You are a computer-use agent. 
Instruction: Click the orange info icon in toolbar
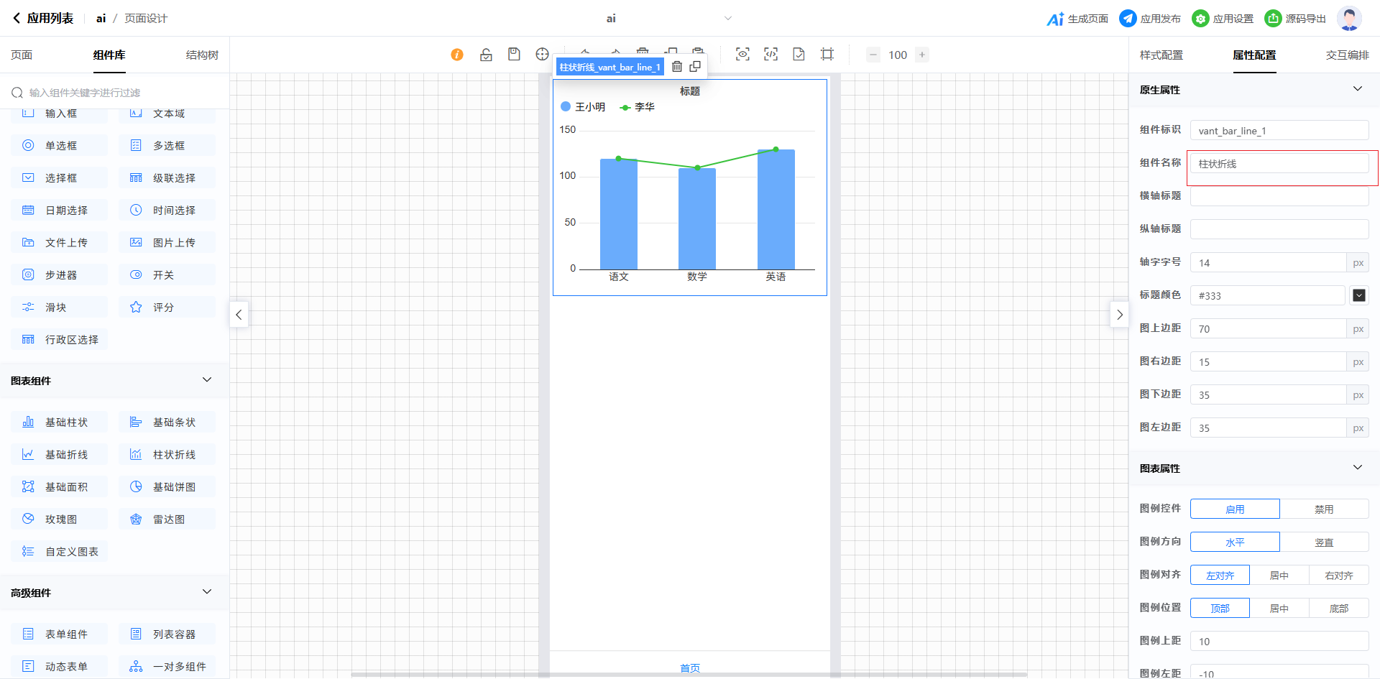point(457,55)
